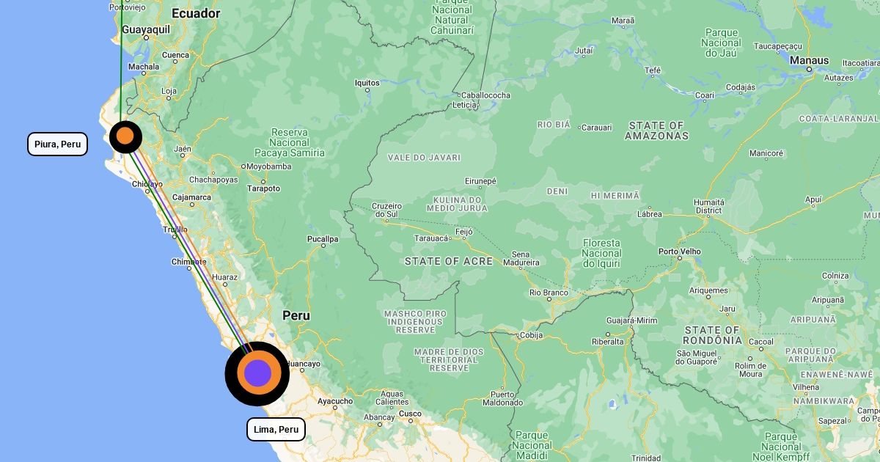Click the Guayaquil city label

146,29
